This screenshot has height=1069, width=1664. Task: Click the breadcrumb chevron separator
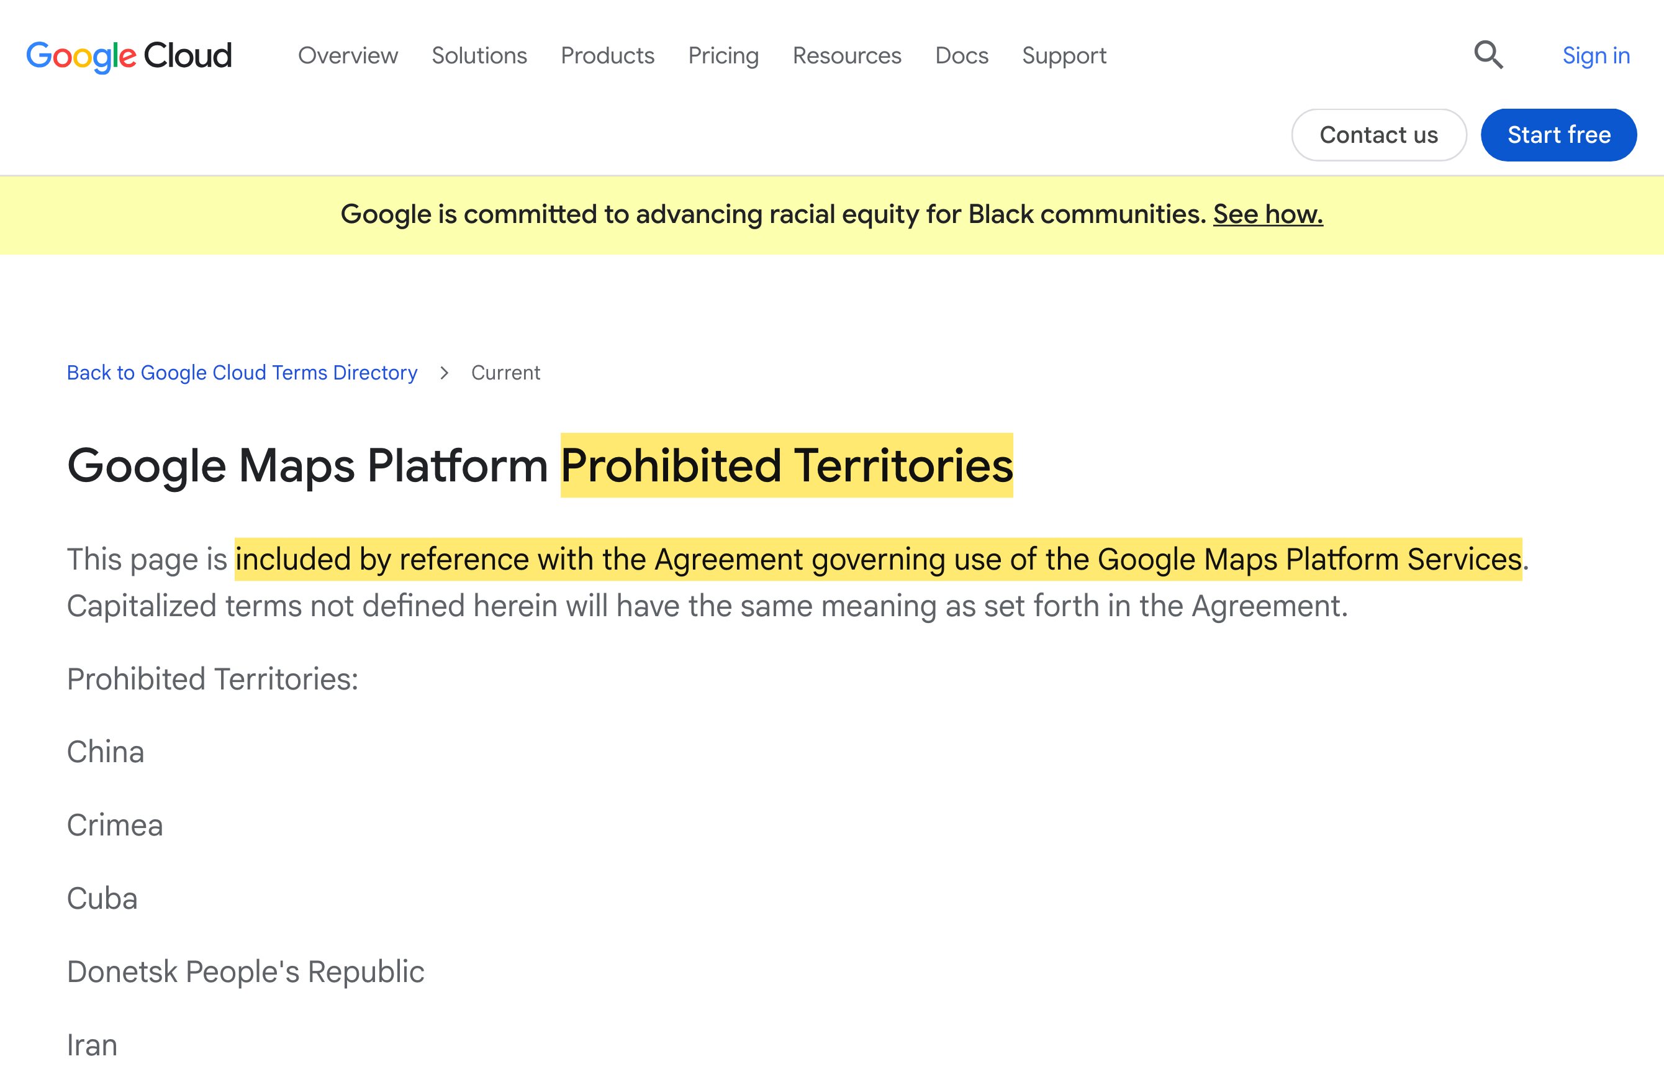pyautogui.click(x=444, y=373)
